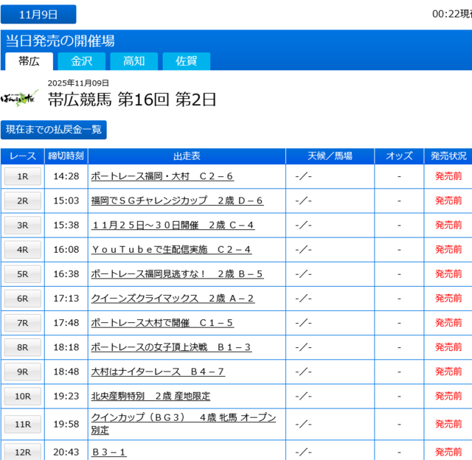Switch to the 佐賀 venue tab
472x460 pixels.
(186, 61)
